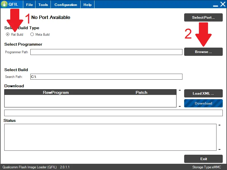Select the Flat Build radio button
Image resolution: width=227 pixels, height=170 pixels.
[x=8, y=34]
